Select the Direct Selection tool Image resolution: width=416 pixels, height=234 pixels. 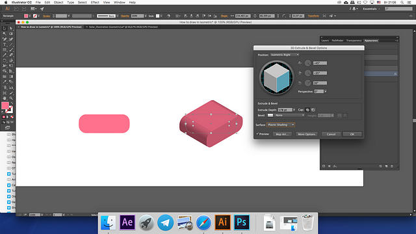tap(11, 29)
